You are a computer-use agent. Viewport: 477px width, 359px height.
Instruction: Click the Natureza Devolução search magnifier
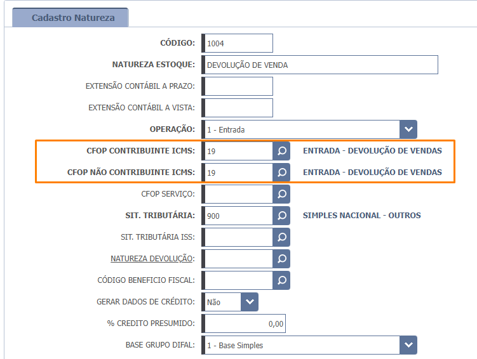(x=281, y=259)
